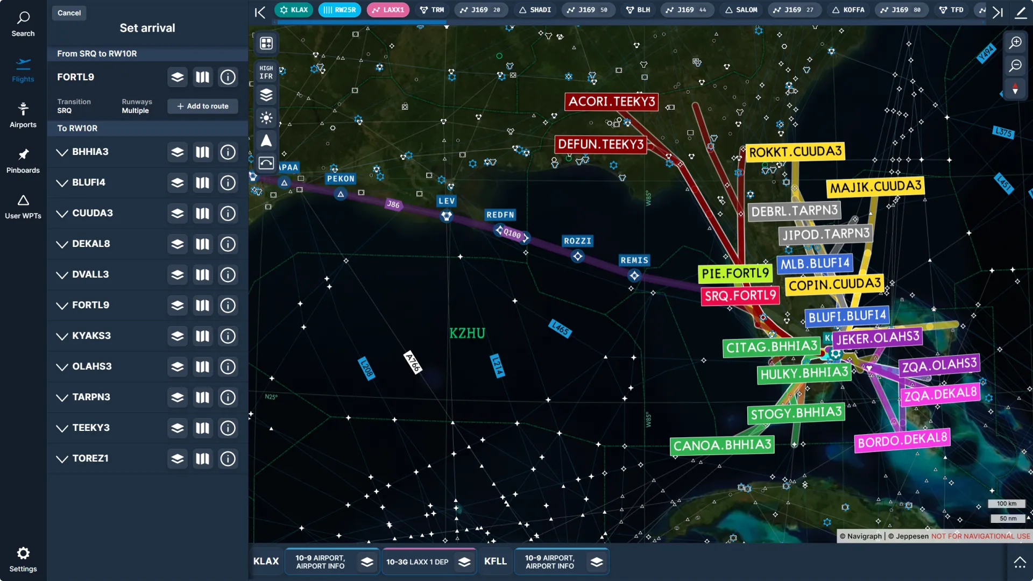Image resolution: width=1033 pixels, height=581 pixels.
Task: Toggle the RW25R runway chip
Action: pyautogui.click(x=339, y=9)
